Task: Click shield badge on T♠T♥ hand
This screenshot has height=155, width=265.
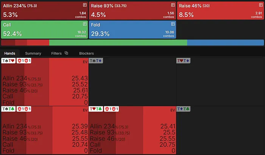Action: [x=24, y=61]
